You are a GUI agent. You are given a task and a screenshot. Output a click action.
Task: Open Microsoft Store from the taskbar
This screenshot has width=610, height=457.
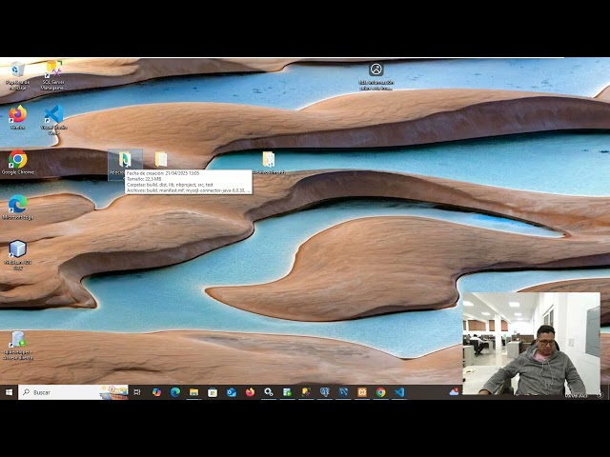pyautogui.click(x=213, y=392)
